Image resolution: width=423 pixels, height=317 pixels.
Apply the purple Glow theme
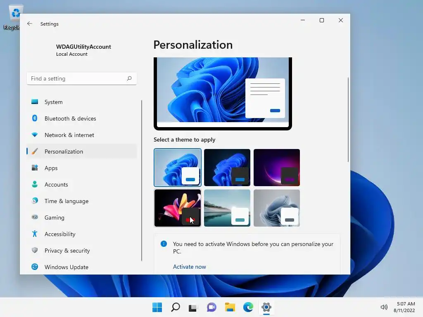pos(277,168)
